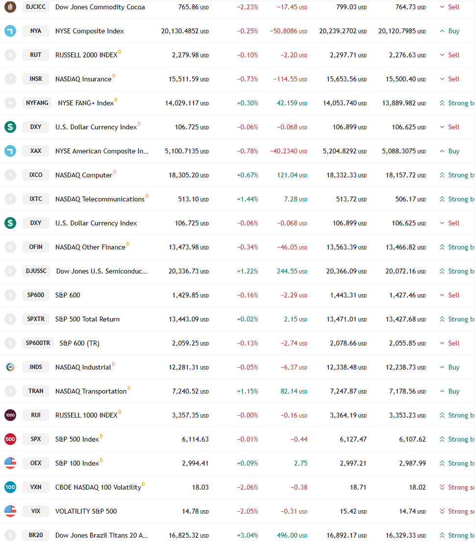Click the Dow Jones Commodity Cocoa logo icon

click(10, 7)
